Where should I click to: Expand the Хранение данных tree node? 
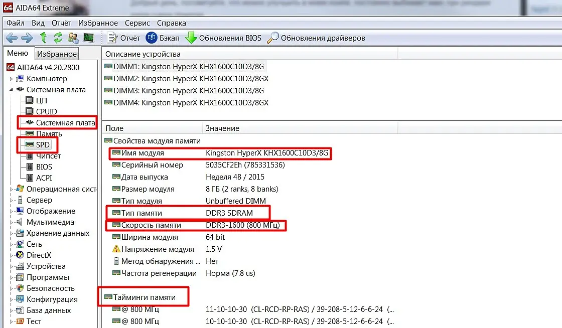point(11,234)
